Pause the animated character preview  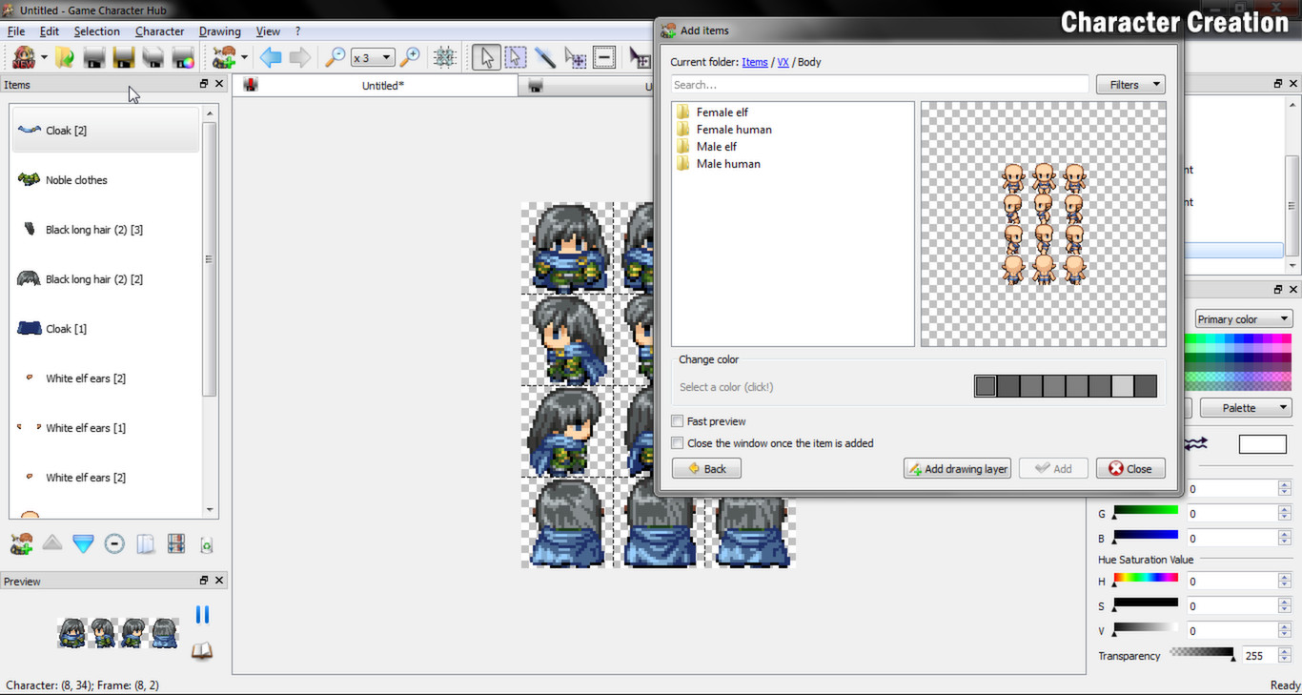[x=202, y=614]
